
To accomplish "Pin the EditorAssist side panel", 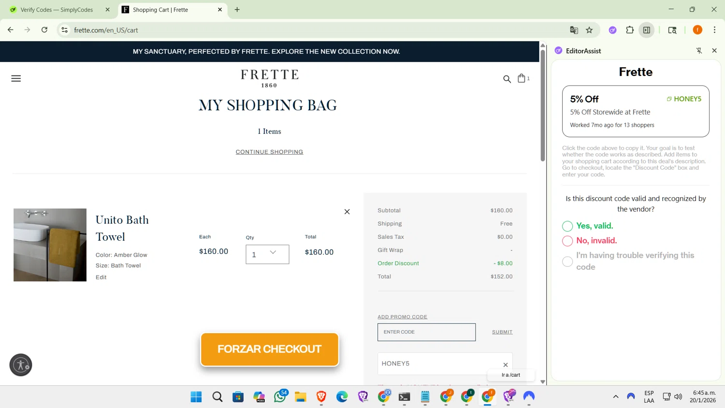I will tap(699, 51).
